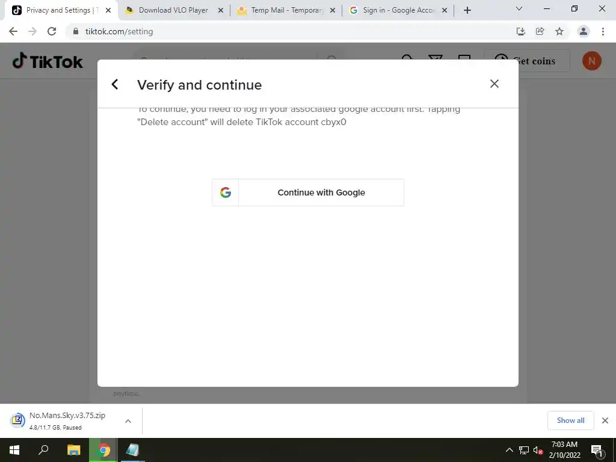Image resolution: width=616 pixels, height=462 pixels.
Task: Click the address bar showing tiktok.com/setting
Action: pyautogui.click(x=291, y=31)
